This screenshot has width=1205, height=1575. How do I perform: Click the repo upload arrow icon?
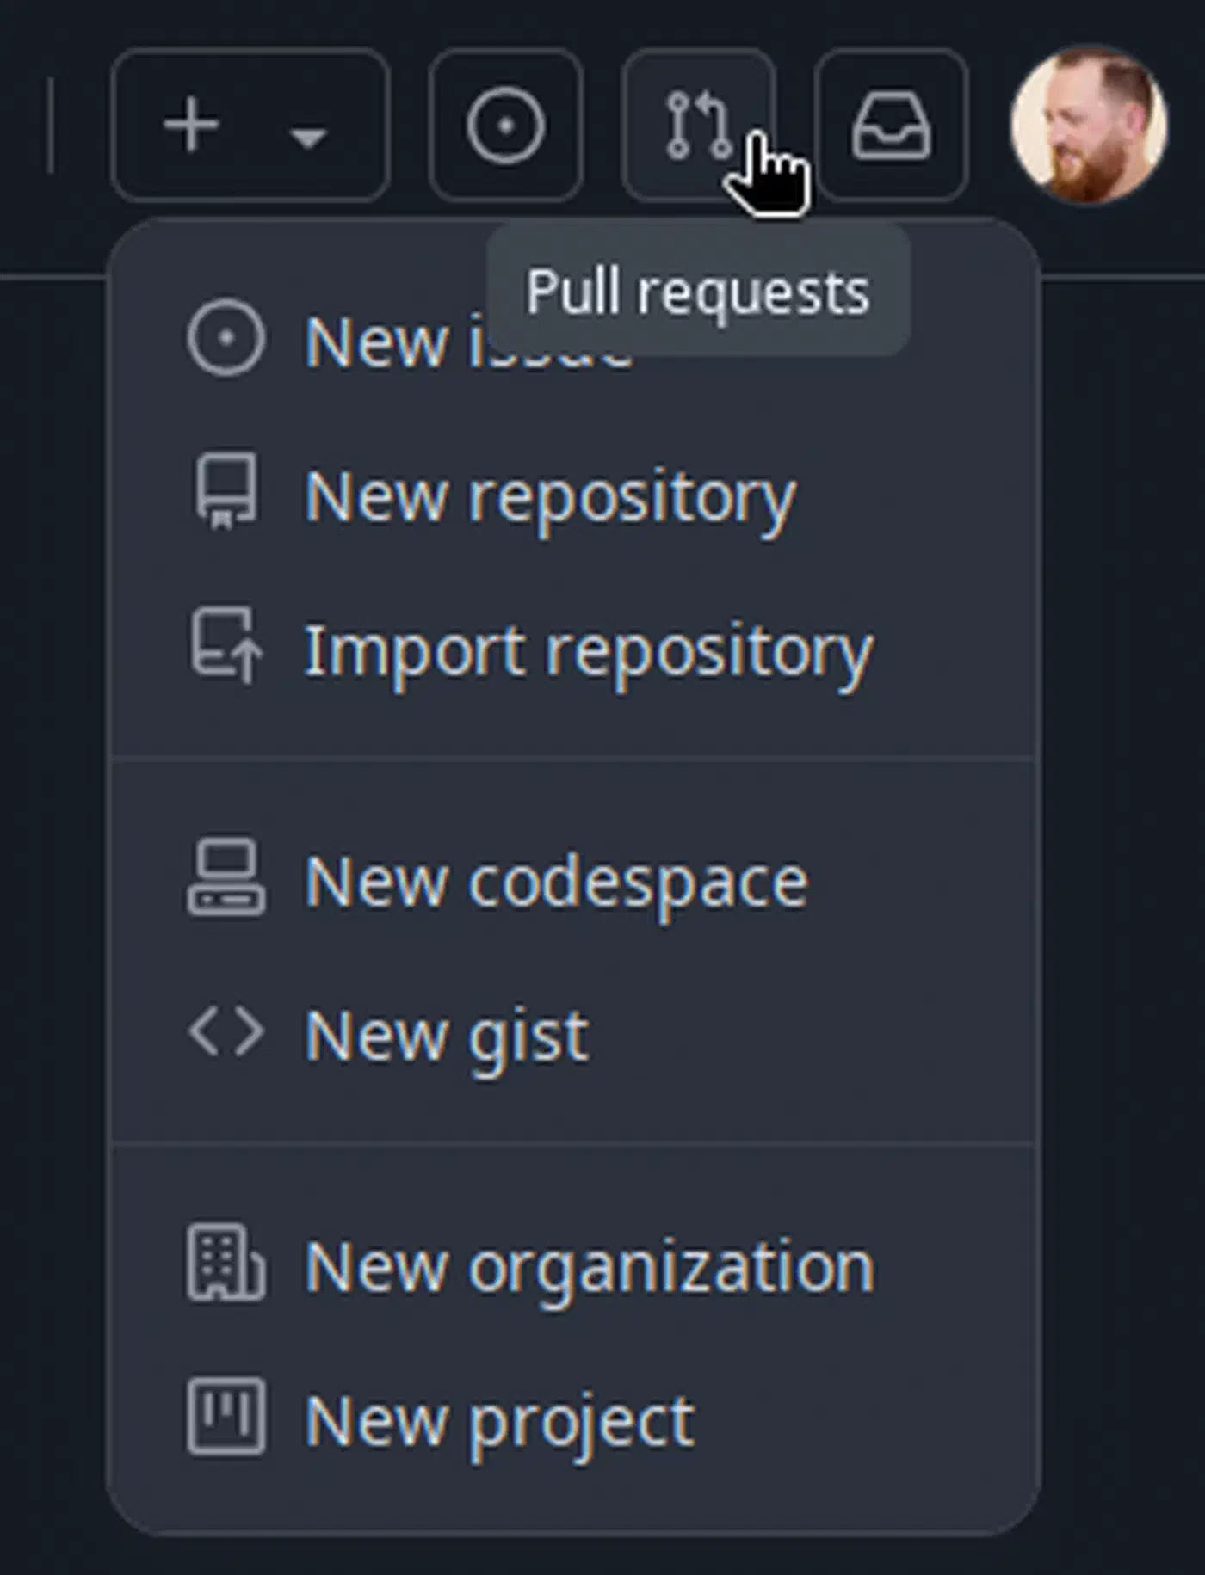226,645
